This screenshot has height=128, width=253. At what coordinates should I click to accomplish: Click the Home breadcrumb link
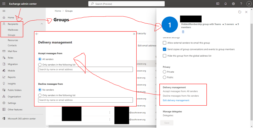click(x=58, y=11)
